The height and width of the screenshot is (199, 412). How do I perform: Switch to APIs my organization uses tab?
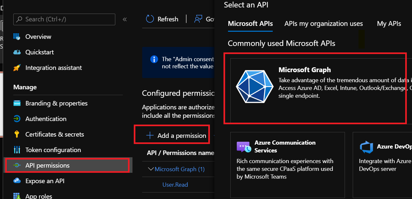tap(323, 24)
